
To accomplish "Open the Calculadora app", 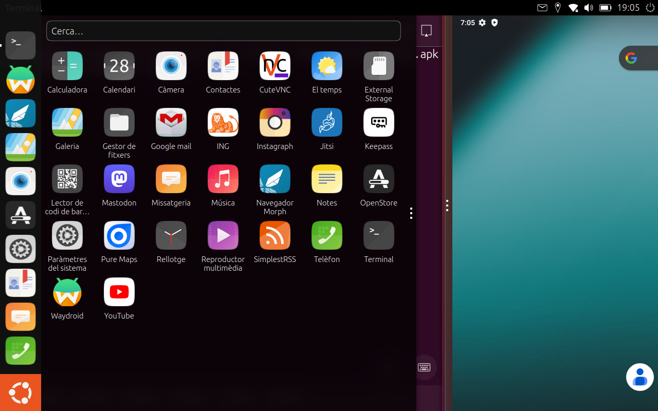I will [67, 66].
